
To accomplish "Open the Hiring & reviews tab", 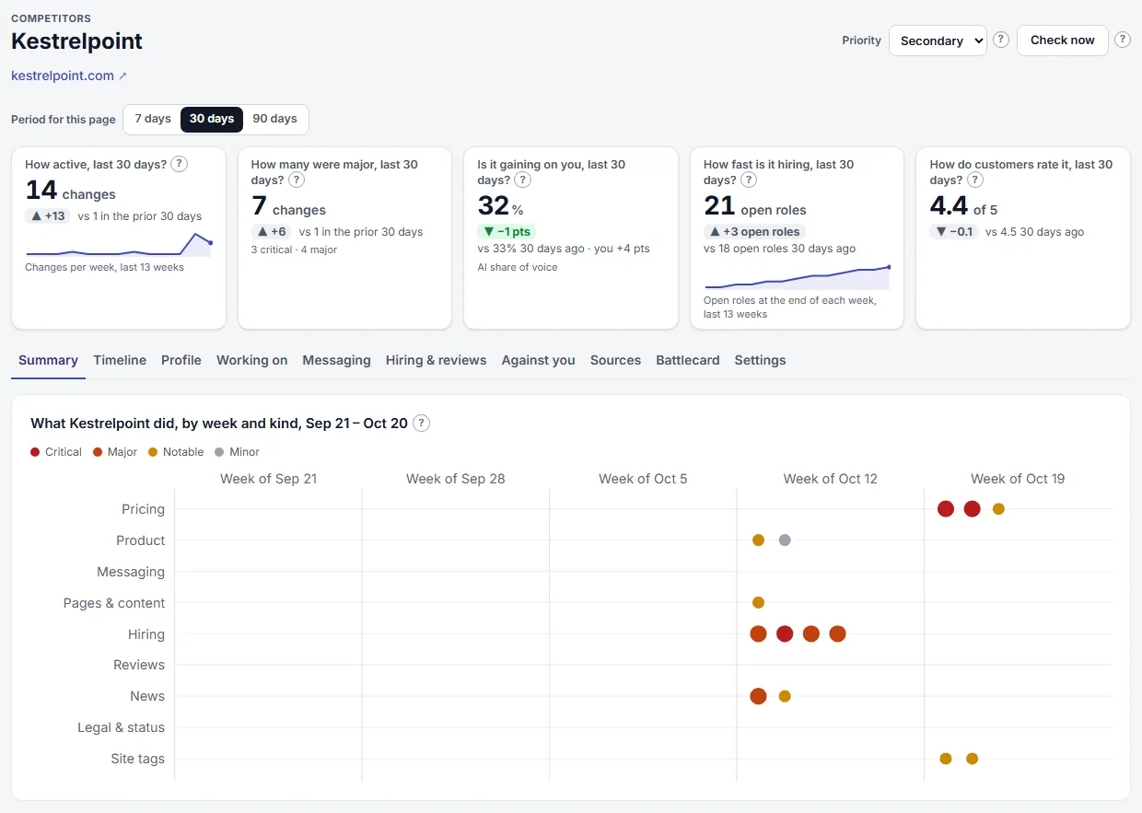I will [x=436, y=360].
